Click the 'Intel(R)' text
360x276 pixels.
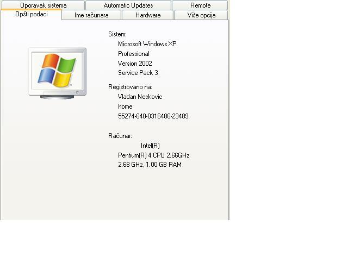(150, 146)
